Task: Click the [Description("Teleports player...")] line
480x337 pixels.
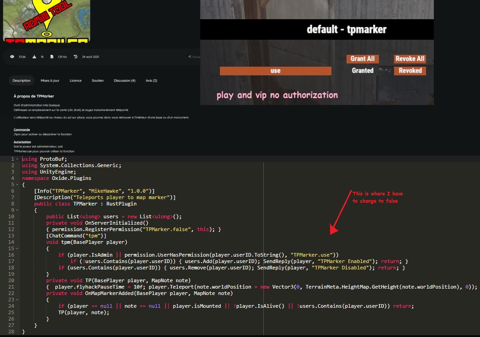Action: click(x=105, y=198)
